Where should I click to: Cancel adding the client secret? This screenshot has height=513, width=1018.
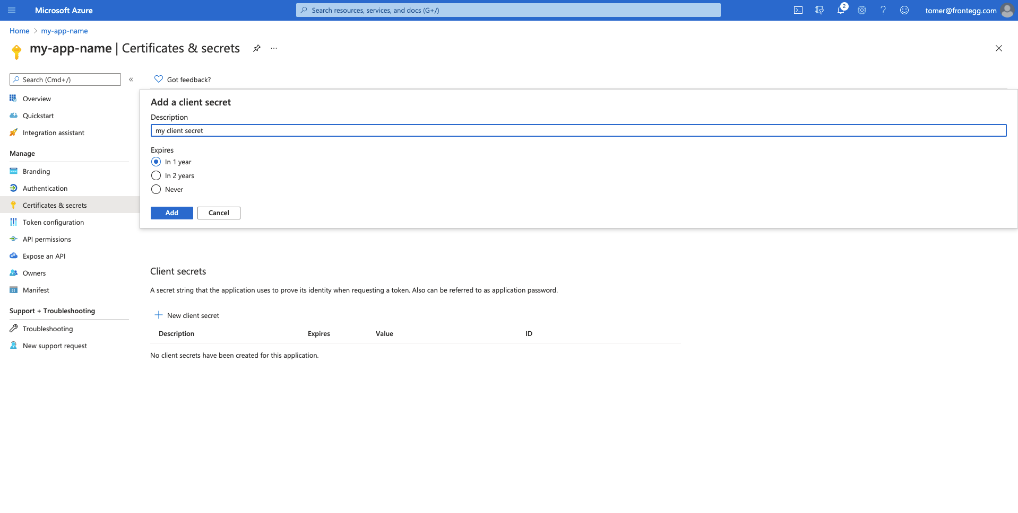click(219, 213)
